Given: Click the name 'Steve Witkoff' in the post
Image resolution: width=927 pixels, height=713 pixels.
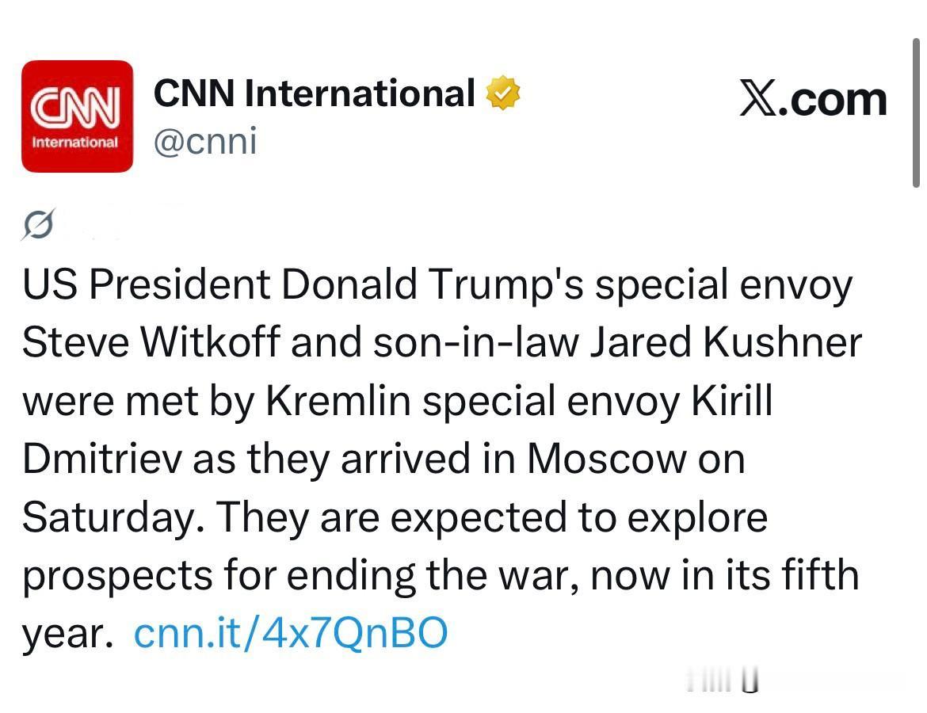Looking at the screenshot, I should pyautogui.click(x=151, y=342).
